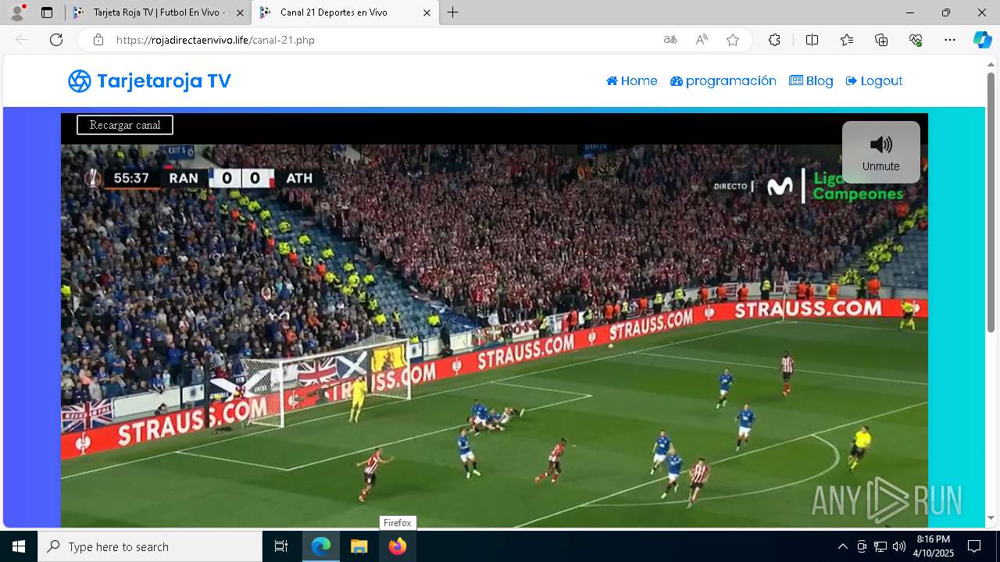Open the Collections panel

[x=881, y=40]
